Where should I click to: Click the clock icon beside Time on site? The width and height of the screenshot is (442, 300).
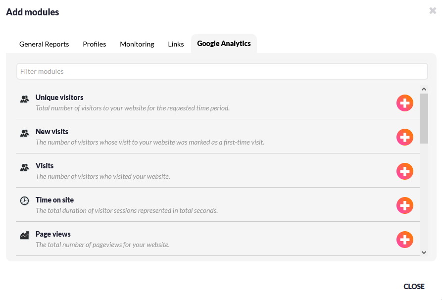coord(24,201)
